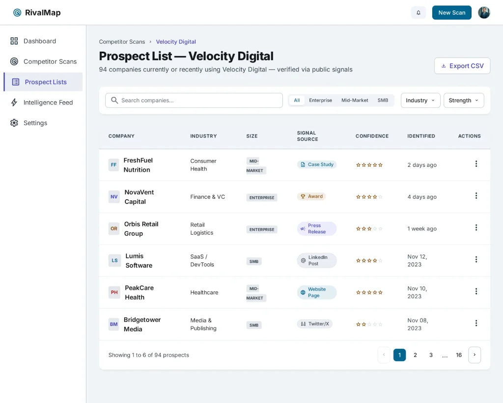The height and width of the screenshot is (403, 503).
Task: Click the Twitter/X signal badge
Action: coord(314,324)
